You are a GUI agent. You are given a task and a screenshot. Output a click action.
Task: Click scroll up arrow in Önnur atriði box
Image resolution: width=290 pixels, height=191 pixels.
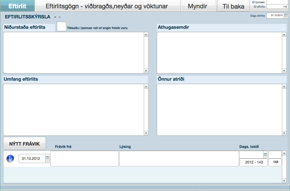[284, 86]
